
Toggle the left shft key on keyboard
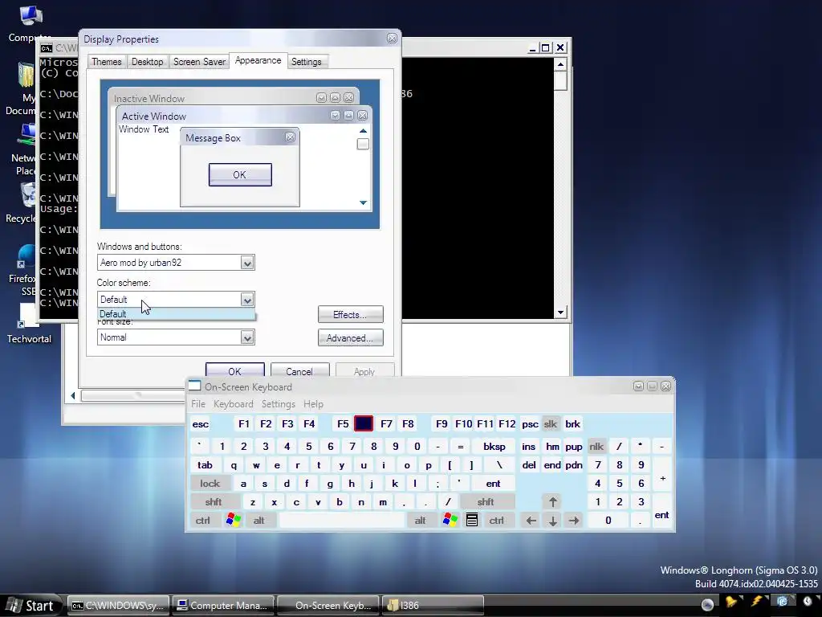(x=214, y=501)
